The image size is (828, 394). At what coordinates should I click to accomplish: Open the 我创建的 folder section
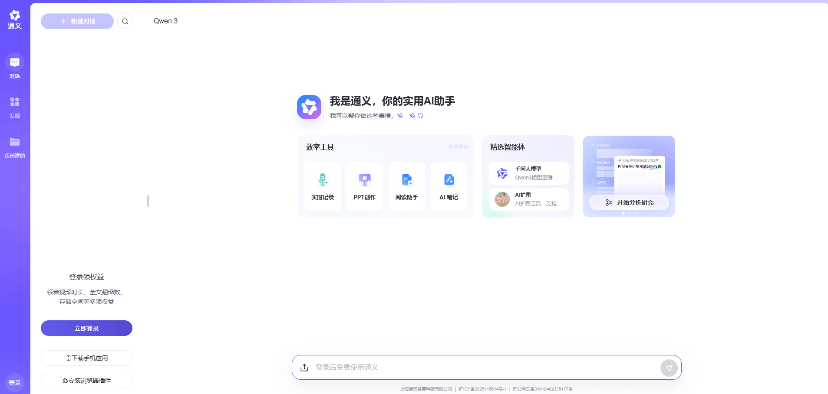pos(15,148)
